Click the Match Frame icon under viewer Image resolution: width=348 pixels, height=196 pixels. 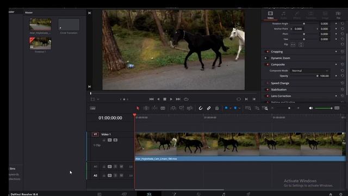239,99
